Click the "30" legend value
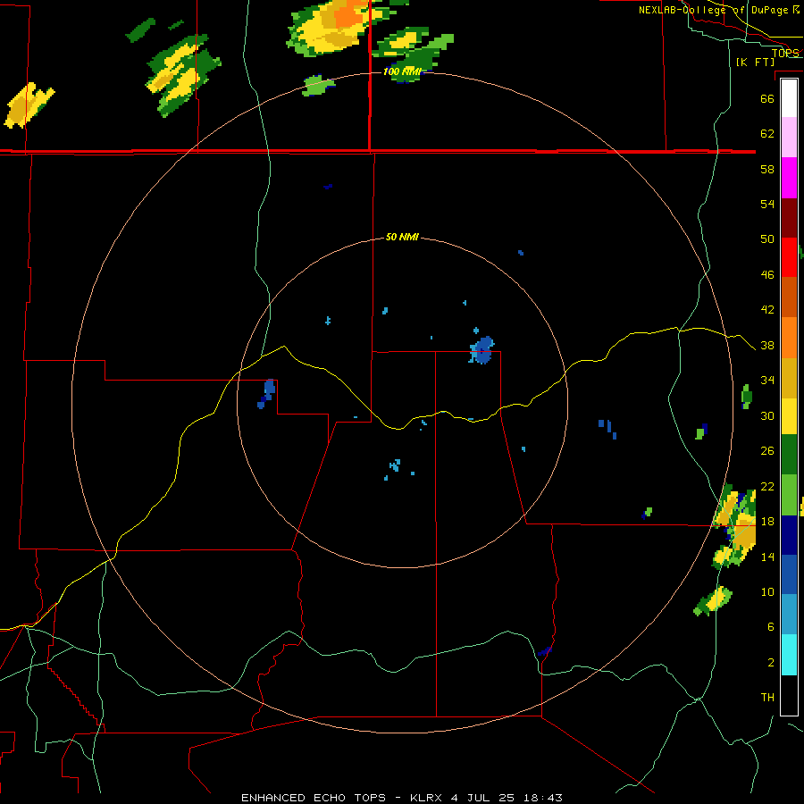 tap(767, 415)
